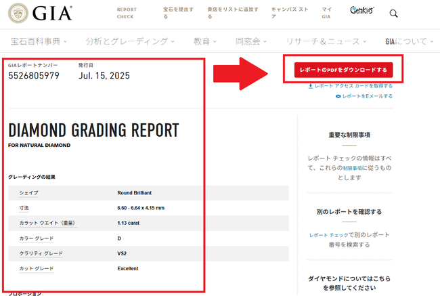
Task: Click the カラット ウエイト（重量） term label
Action: pos(47,223)
